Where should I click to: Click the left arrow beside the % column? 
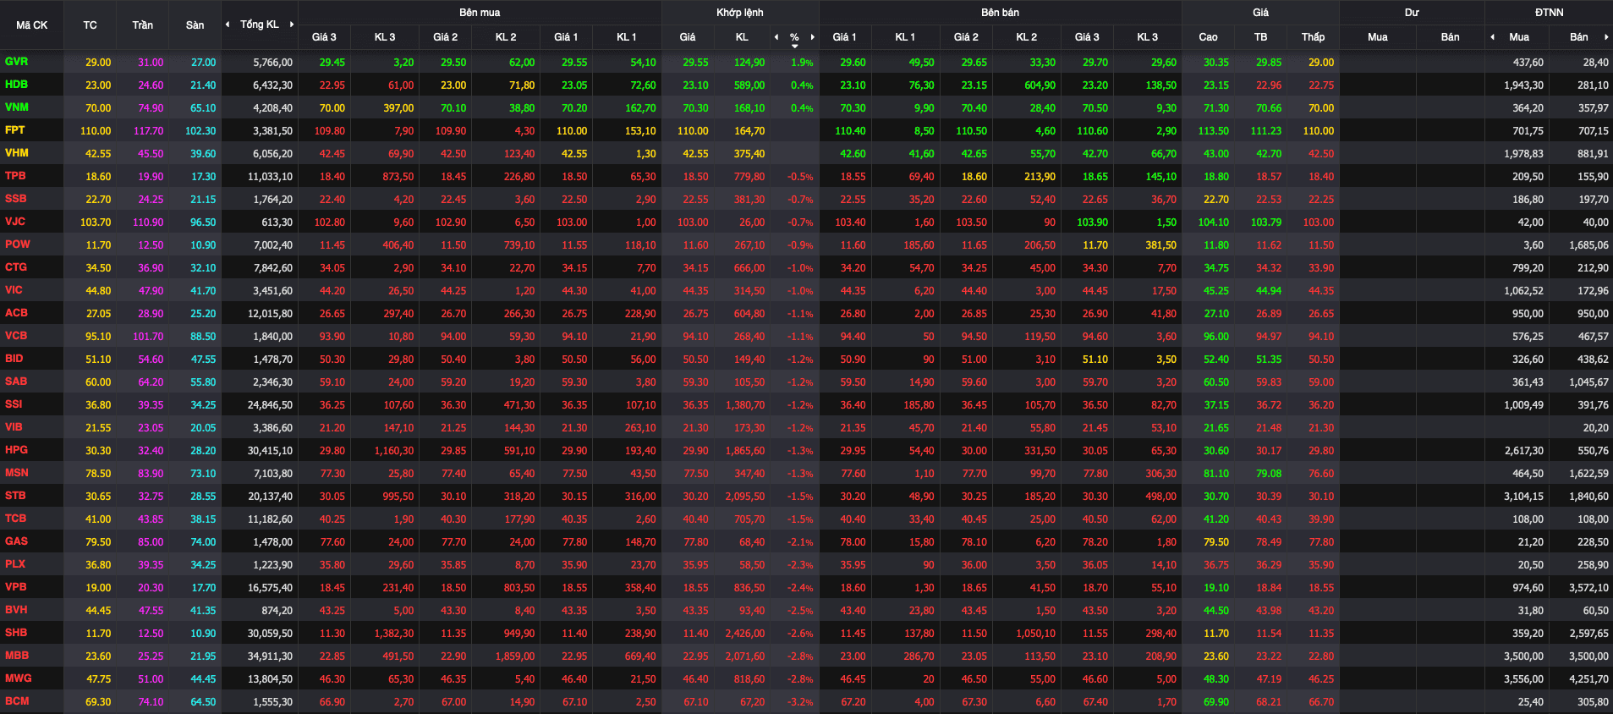pos(776,37)
